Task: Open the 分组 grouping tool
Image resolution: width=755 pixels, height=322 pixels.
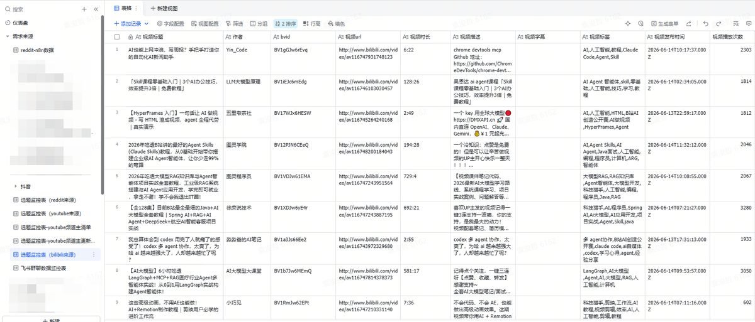Action: point(258,23)
